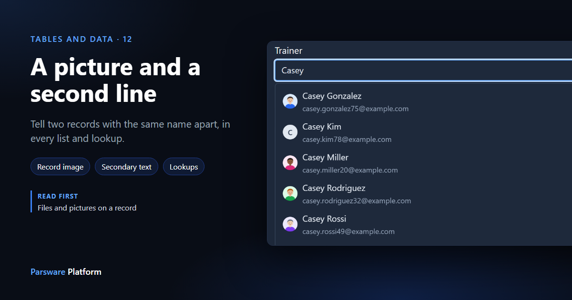The height and width of the screenshot is (300, 572).
Task: Choose Casey Kim in the dropdown
Action: click(x=424, y=132)
